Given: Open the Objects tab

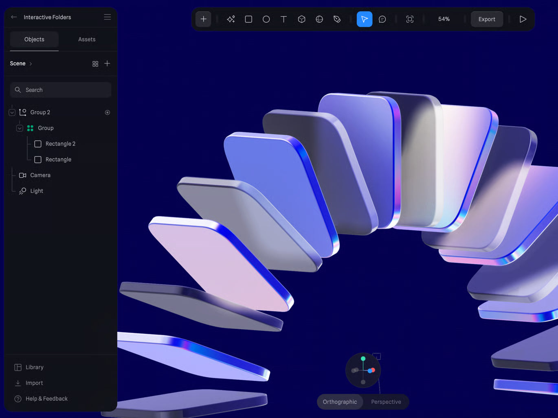Looking at the screenshot, I should tap(34, 39).
